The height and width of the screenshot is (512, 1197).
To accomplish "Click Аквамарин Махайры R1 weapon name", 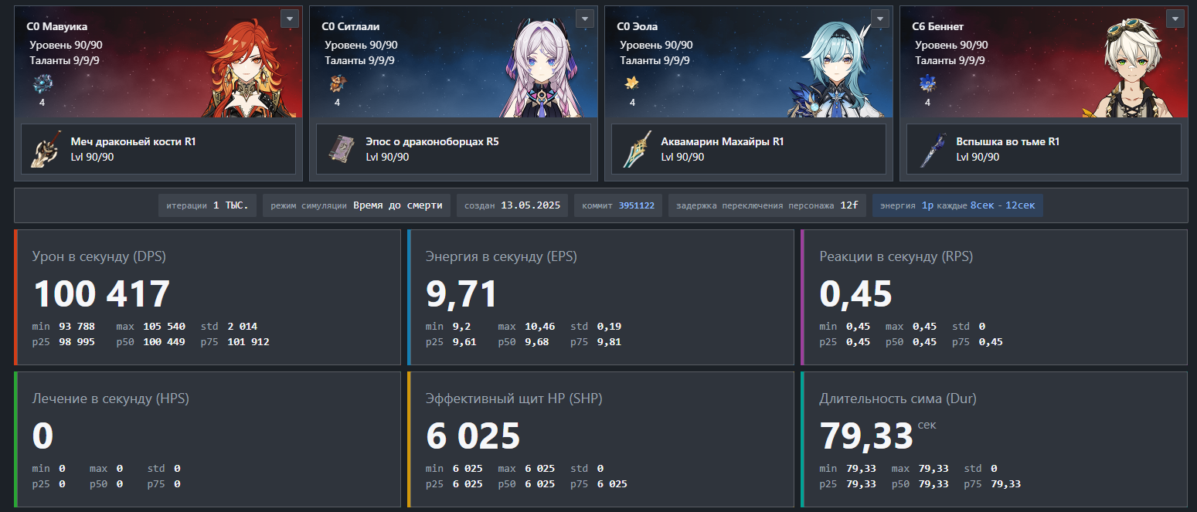I will pos(723,142).
